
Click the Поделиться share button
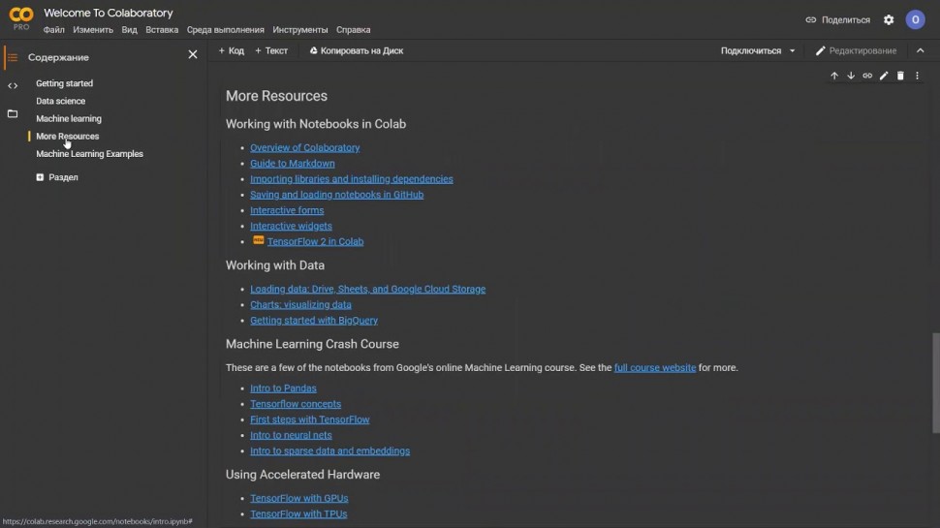(x=838, y=19)
